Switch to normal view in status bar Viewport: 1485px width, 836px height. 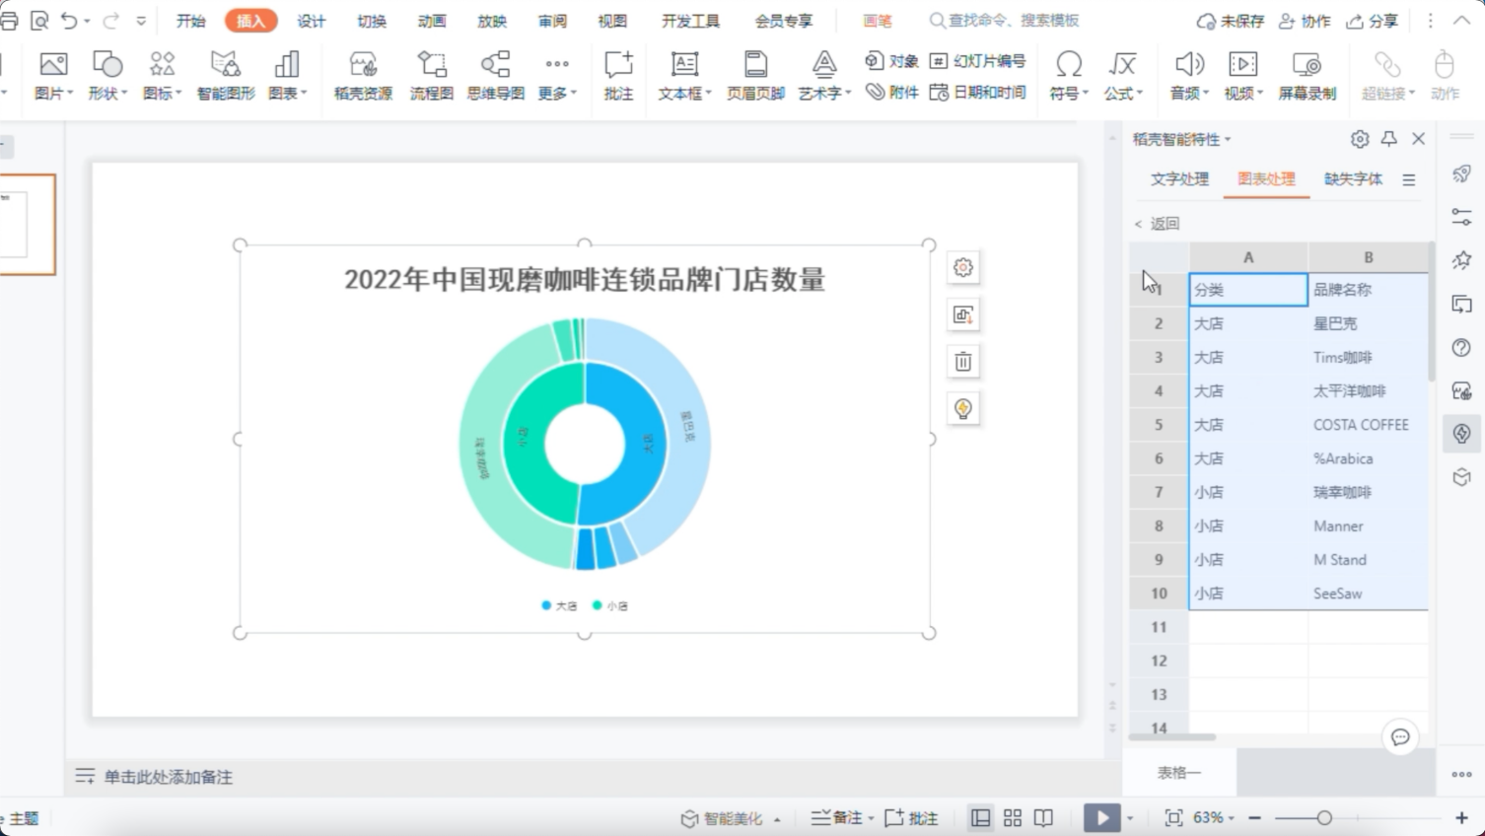point(980,818)
